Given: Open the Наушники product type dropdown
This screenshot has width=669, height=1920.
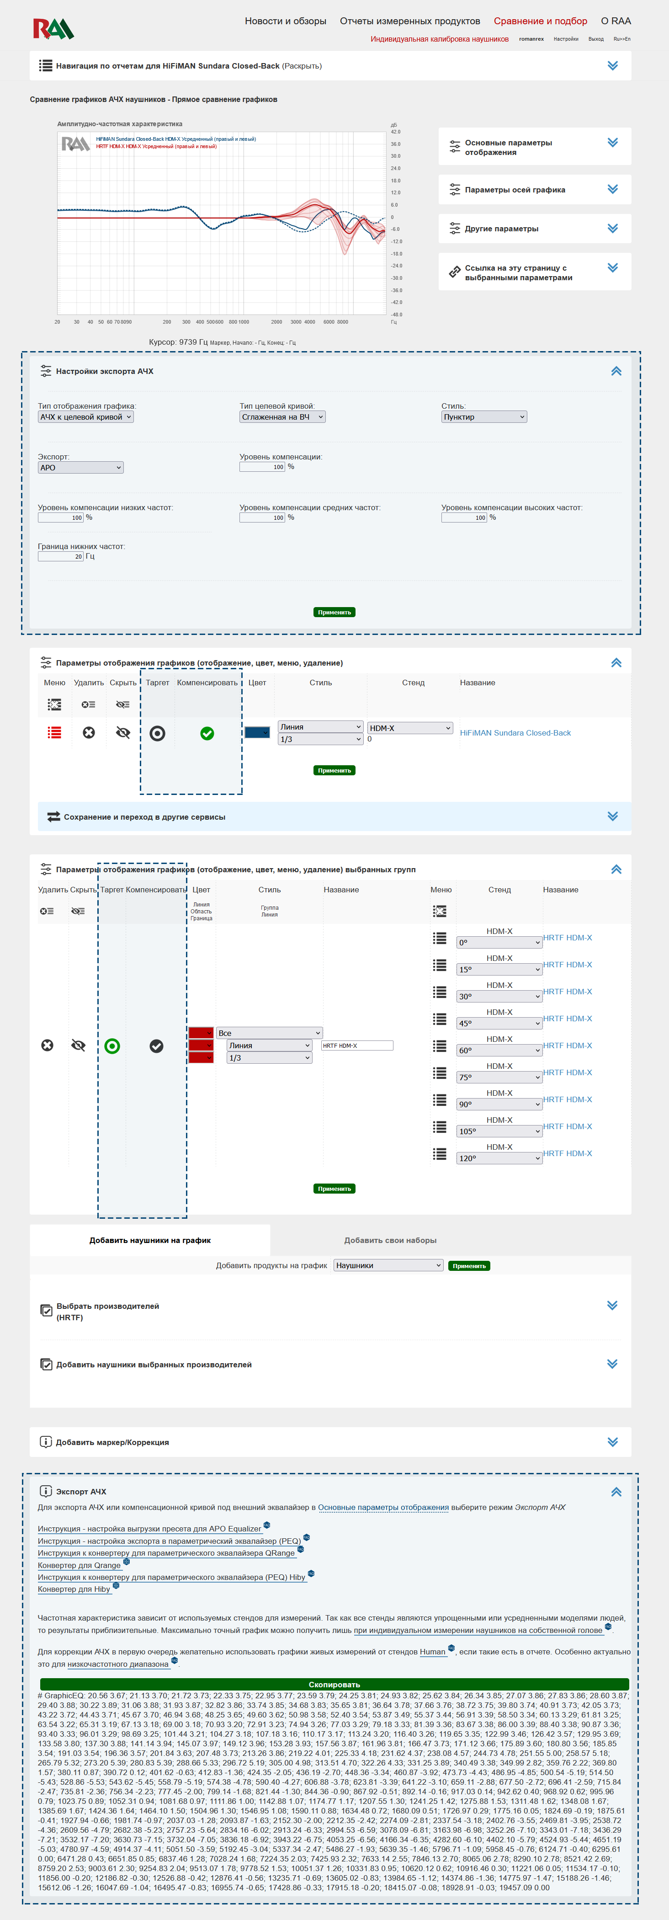Looking at the screenshot, I should click(388, 1265).
